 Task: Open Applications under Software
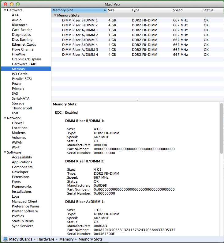tap(22, 162)
